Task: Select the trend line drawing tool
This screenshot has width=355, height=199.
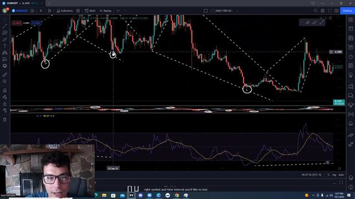Action: click(x=5, y=26)
